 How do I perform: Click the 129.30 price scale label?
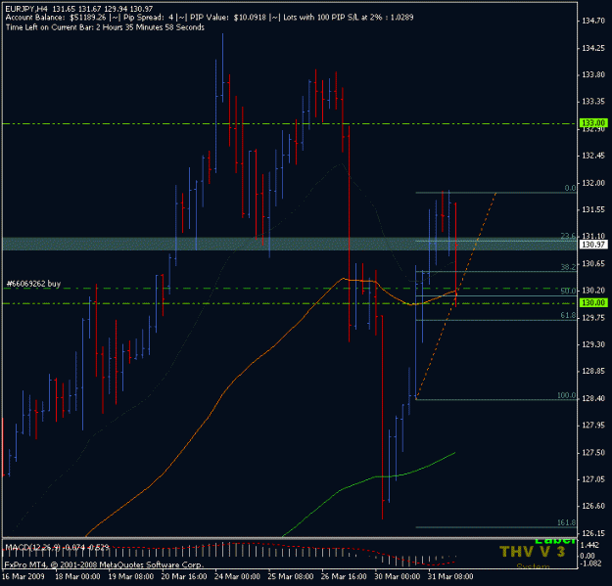[x=593, y=344]
